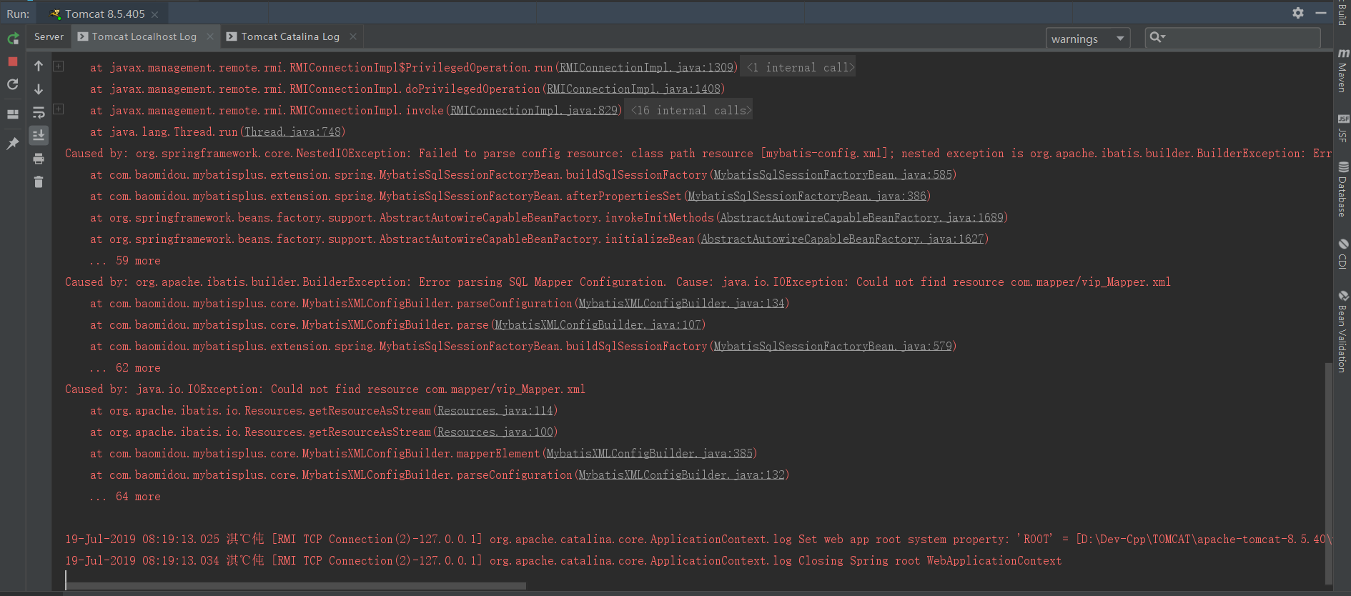Open link AbstractAutowireCapableBeanFactory.java:1627
Screen dimensions: 1351x596
tap(843, 239)
